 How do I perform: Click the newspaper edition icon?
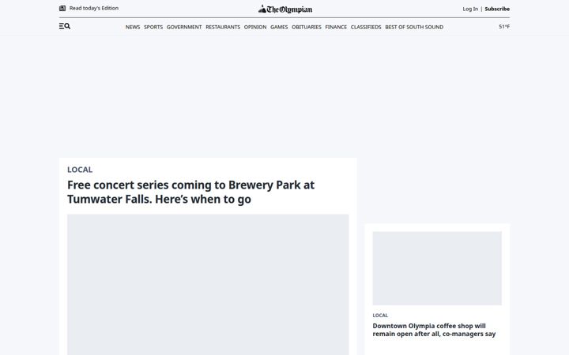[x=62, y=8]
